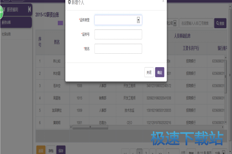Click the gear icon beside 新增个人 title
Viewport: 232px width, 154px height.
(69, 2)
